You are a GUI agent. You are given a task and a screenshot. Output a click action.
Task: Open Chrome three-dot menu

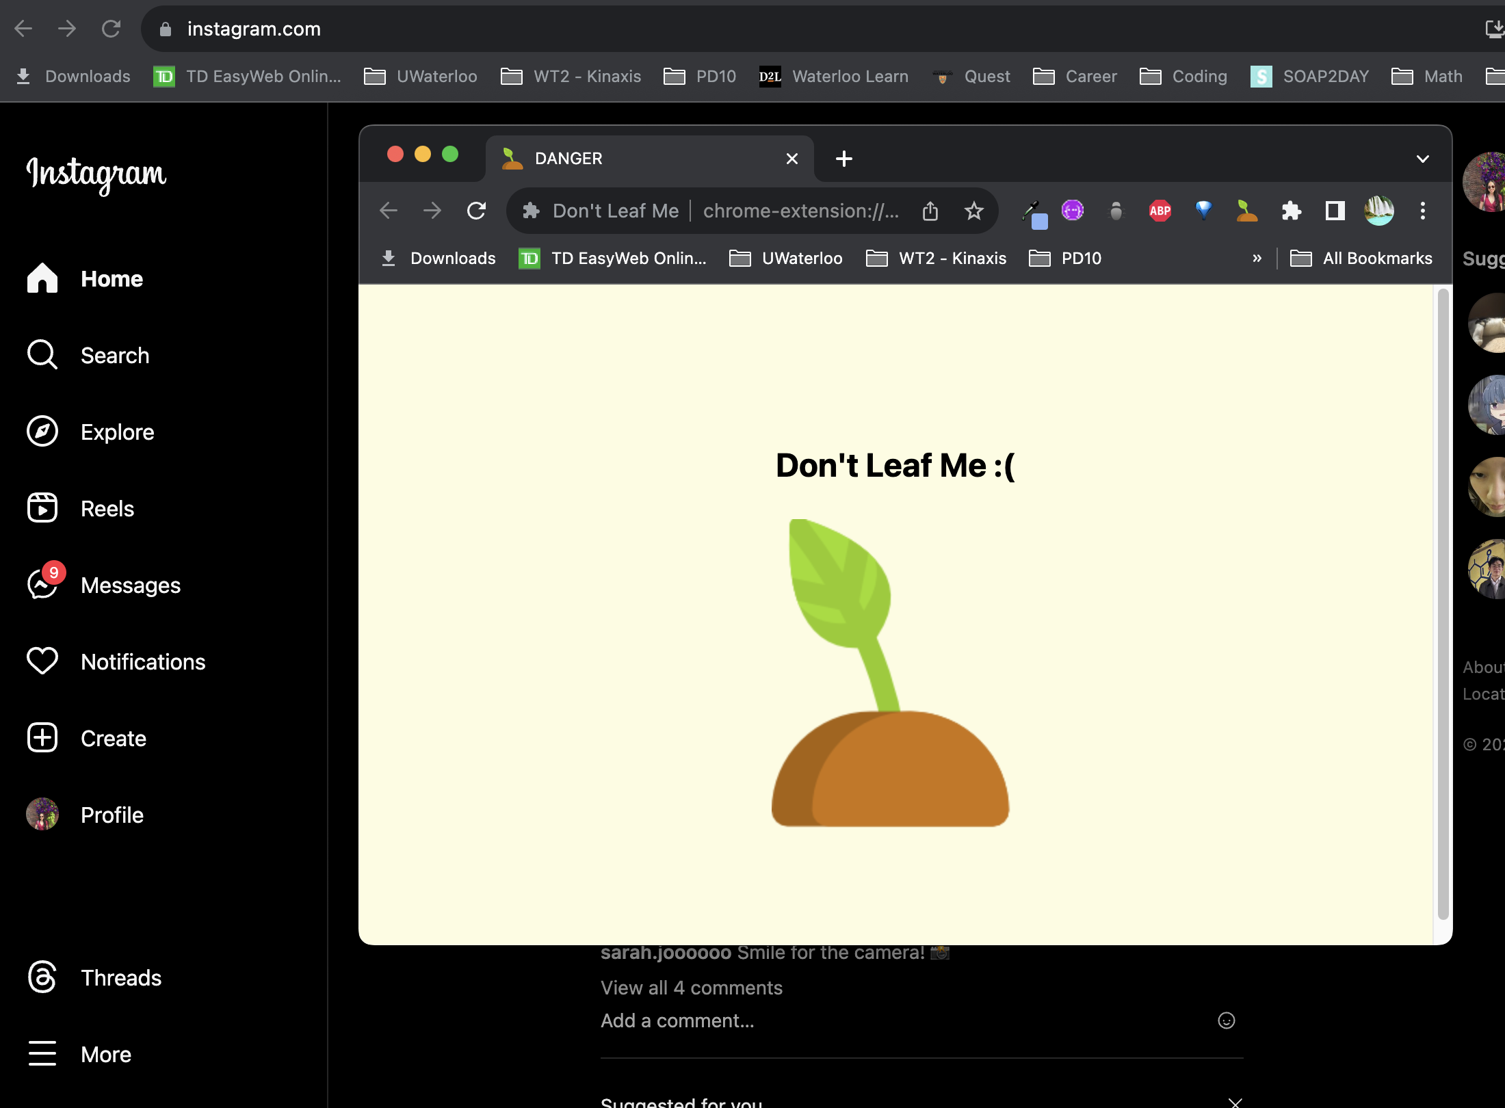click(1422, 211)
